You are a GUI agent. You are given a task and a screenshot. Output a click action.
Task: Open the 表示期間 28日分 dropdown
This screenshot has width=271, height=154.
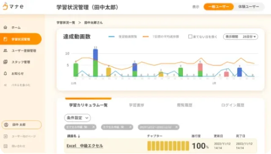[x=241, y=37]
